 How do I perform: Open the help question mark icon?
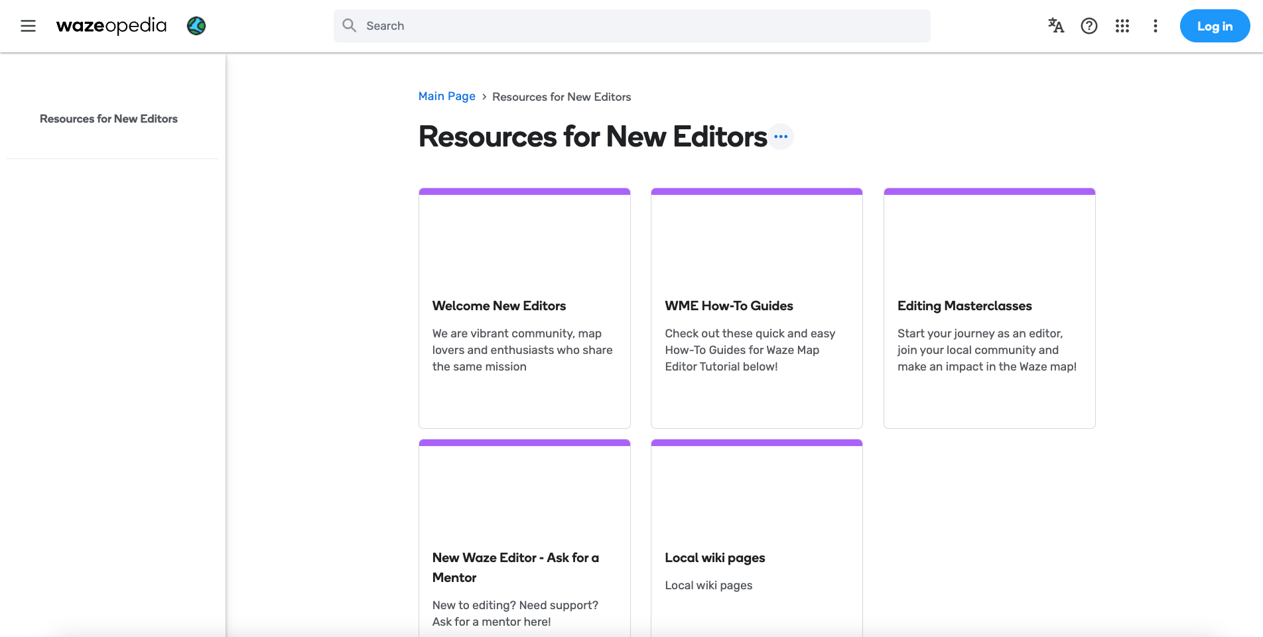pyautogui.click(x=1089, y=25)
